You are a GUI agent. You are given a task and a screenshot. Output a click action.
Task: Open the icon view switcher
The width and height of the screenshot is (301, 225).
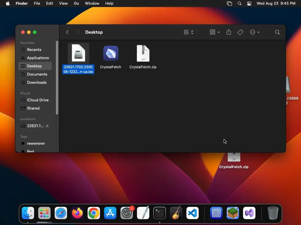point(189,32)
